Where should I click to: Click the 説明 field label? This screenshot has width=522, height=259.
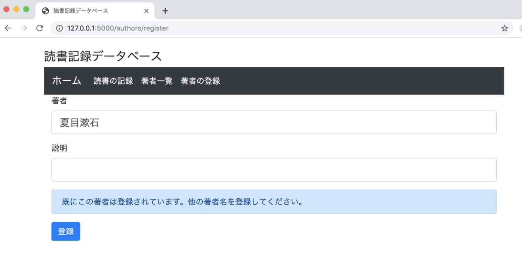tap(59, 148)
